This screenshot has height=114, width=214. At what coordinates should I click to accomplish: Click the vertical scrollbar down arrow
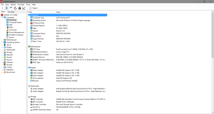pos(213,113)
